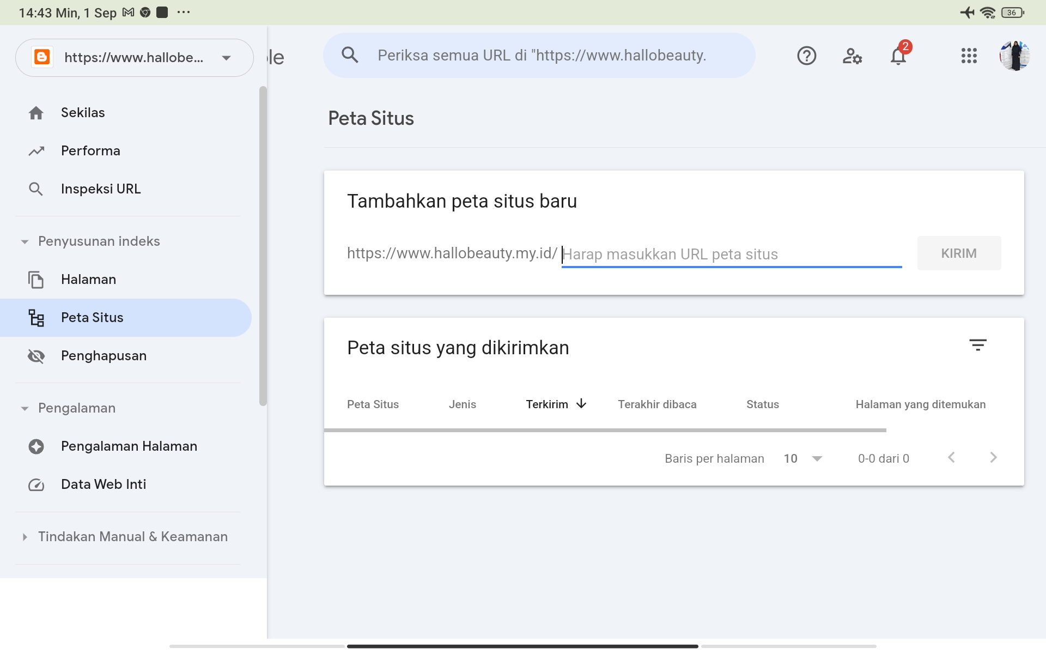Open Pengalaman Halaman report

click(126, 446)
